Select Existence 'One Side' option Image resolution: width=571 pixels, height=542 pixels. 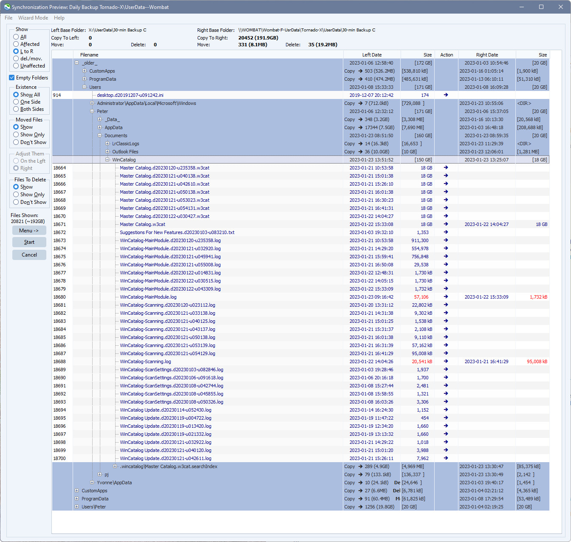tap(16, 102)
